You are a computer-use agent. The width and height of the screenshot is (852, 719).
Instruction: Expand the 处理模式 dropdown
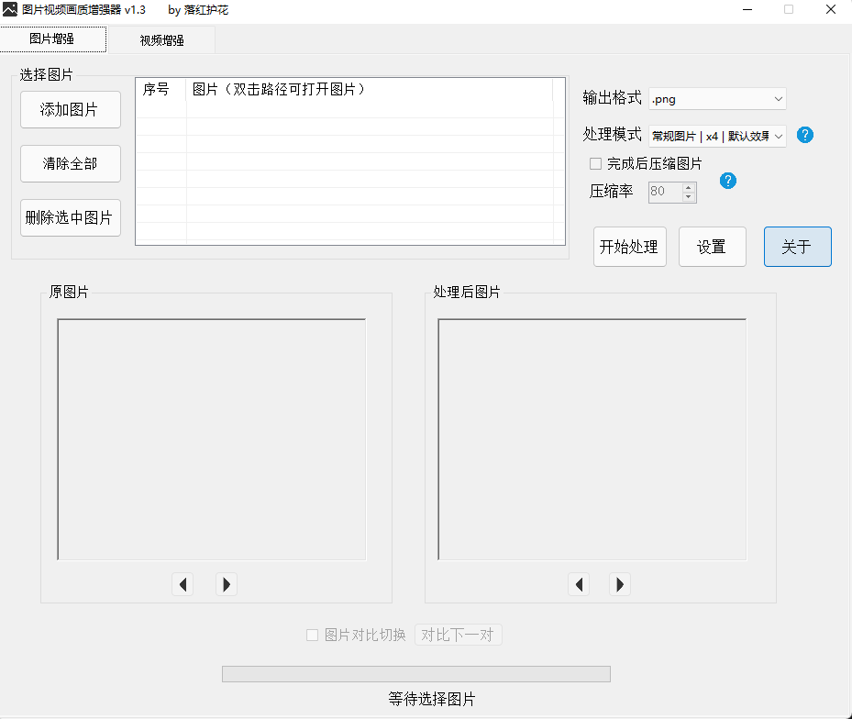point(717,136)
